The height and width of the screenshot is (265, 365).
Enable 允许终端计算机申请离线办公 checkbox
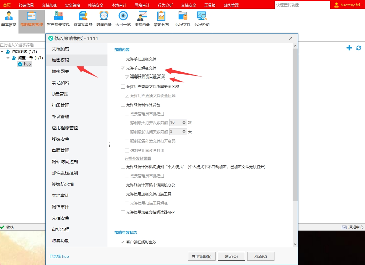pos(123,185)
